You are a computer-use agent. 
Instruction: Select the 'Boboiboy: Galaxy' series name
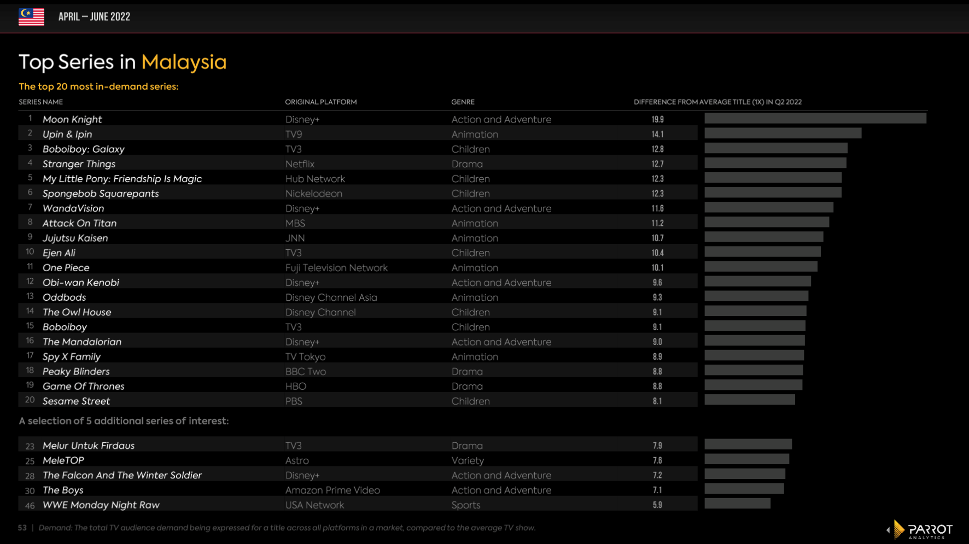[84, 149]
